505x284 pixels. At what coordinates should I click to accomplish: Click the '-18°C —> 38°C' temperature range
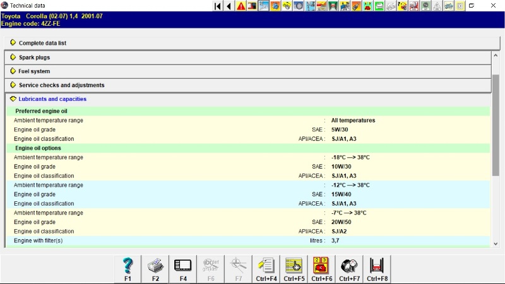(350, 157)
